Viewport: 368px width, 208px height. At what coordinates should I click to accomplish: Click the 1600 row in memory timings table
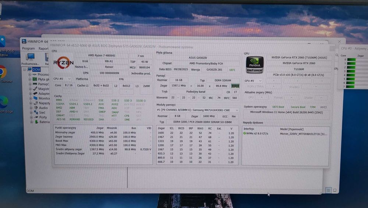[197, 133]
